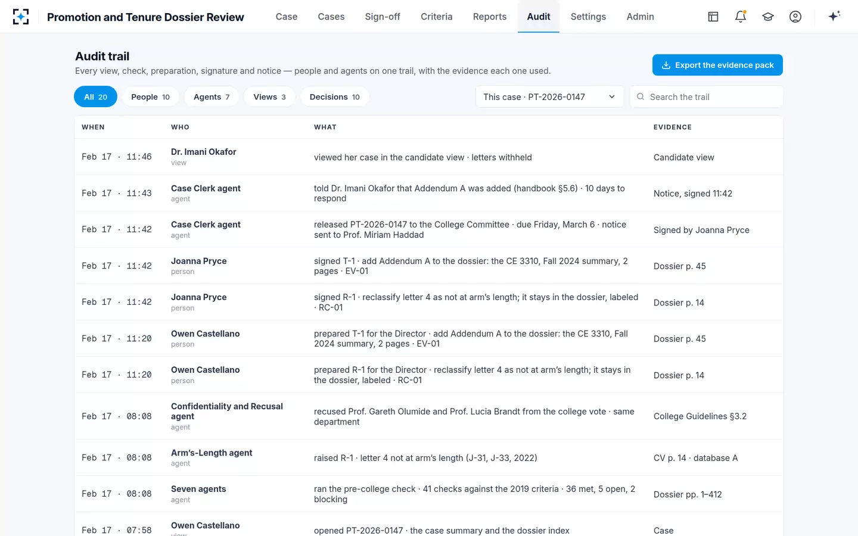Open the This case PT-2026-0147 dropdown

[x=549, y=96]
